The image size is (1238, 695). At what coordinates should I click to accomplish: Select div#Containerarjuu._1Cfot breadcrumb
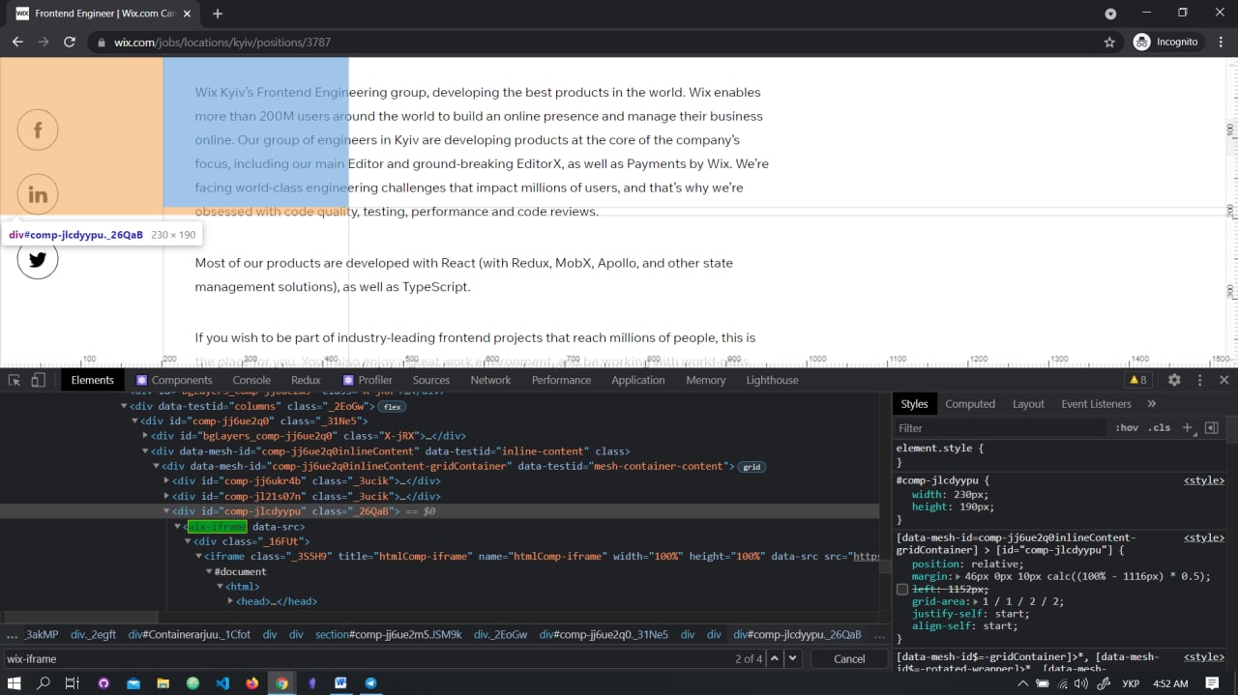190,634
